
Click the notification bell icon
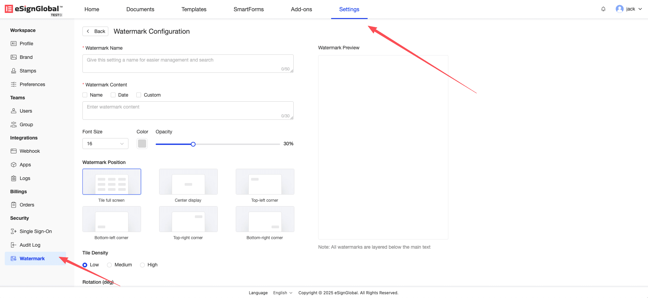tap(603, 9)
